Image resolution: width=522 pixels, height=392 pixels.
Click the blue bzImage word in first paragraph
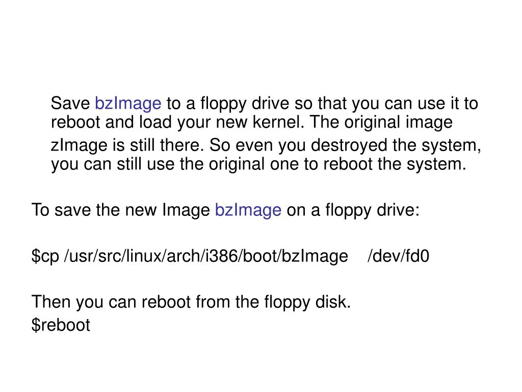(x=128, y=104)
